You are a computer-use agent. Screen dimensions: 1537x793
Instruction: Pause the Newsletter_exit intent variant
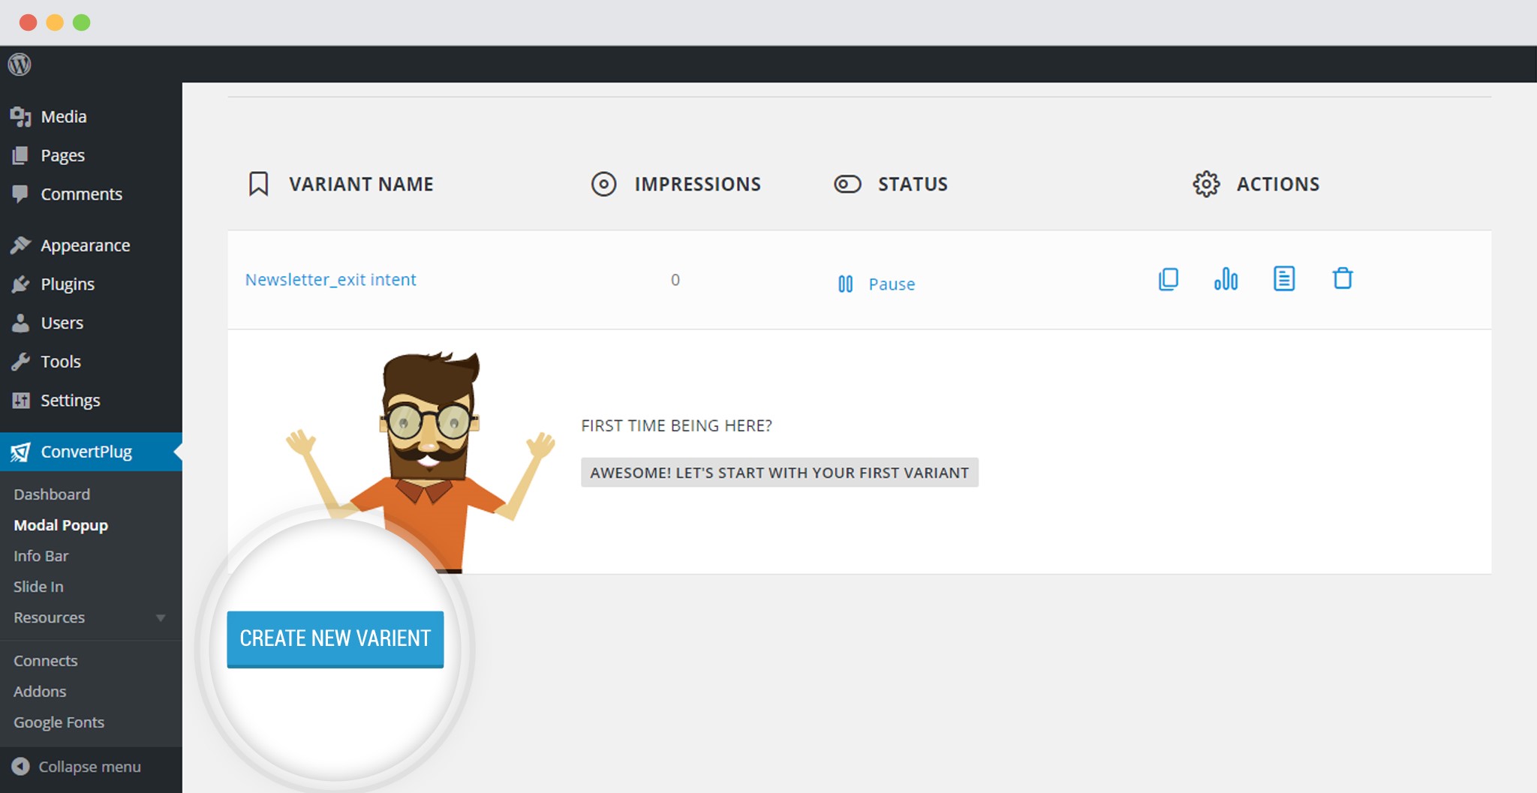point(877,284)
